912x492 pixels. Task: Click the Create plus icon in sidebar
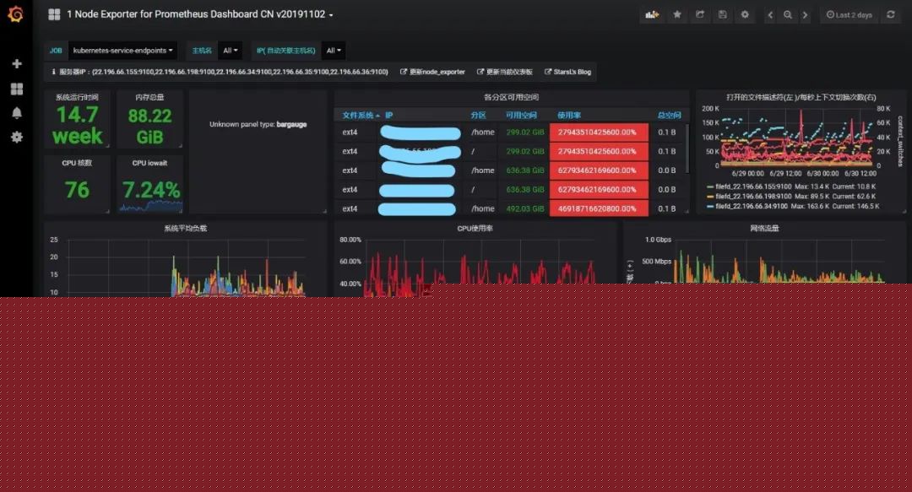(17, 63)
